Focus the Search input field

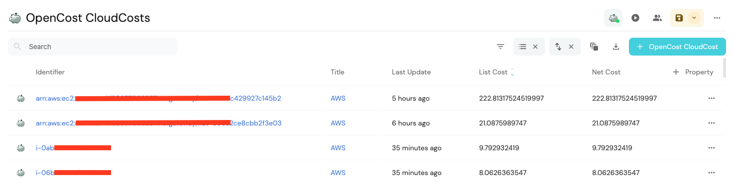click(x=93, y=47)
